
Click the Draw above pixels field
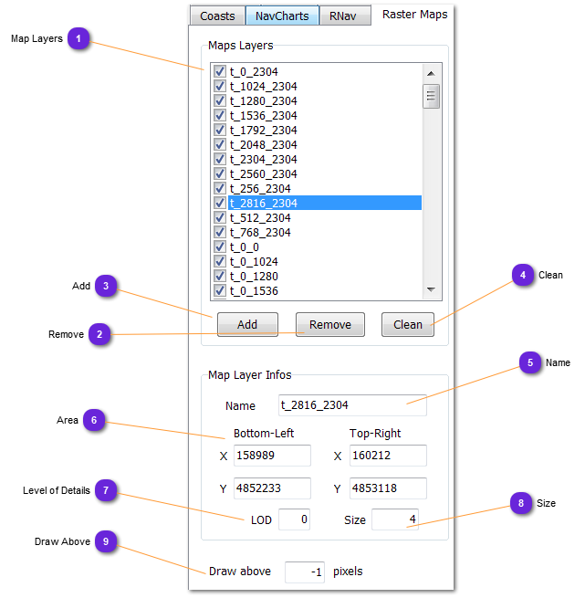point(305,572)
